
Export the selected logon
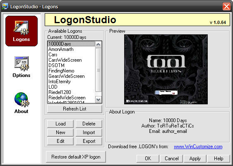pyautogui.click(x=89, y=141)
